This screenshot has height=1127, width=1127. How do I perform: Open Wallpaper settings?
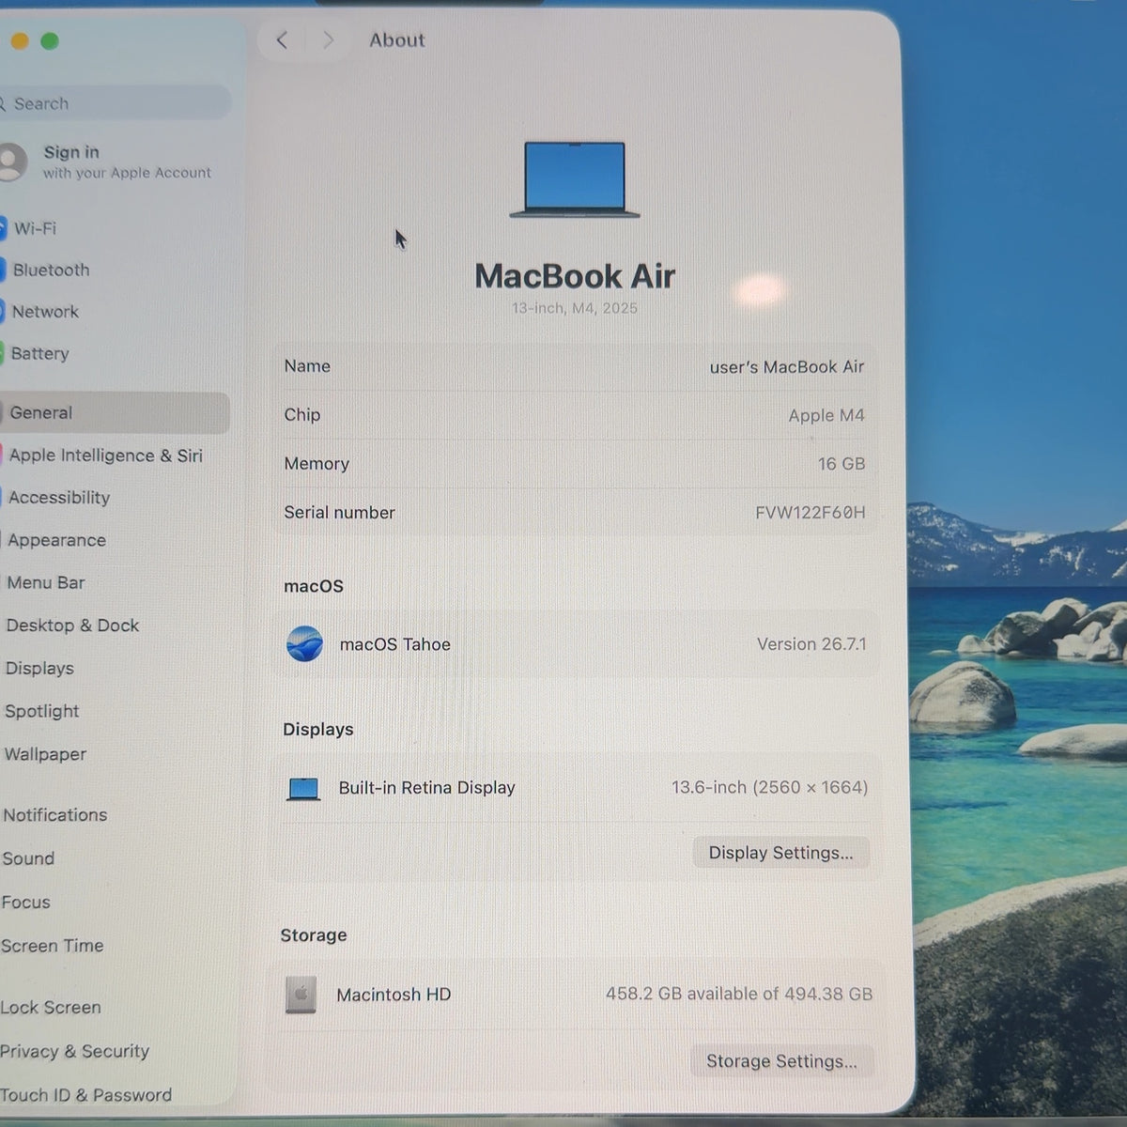45,754
